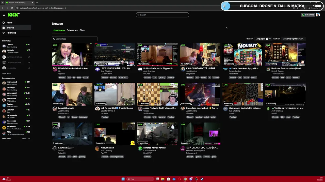The image size is (325, 182).
Task: Open LEVEL! SHOW HÄTÄLIVE stream thumbnail
Action: [115, 54]
